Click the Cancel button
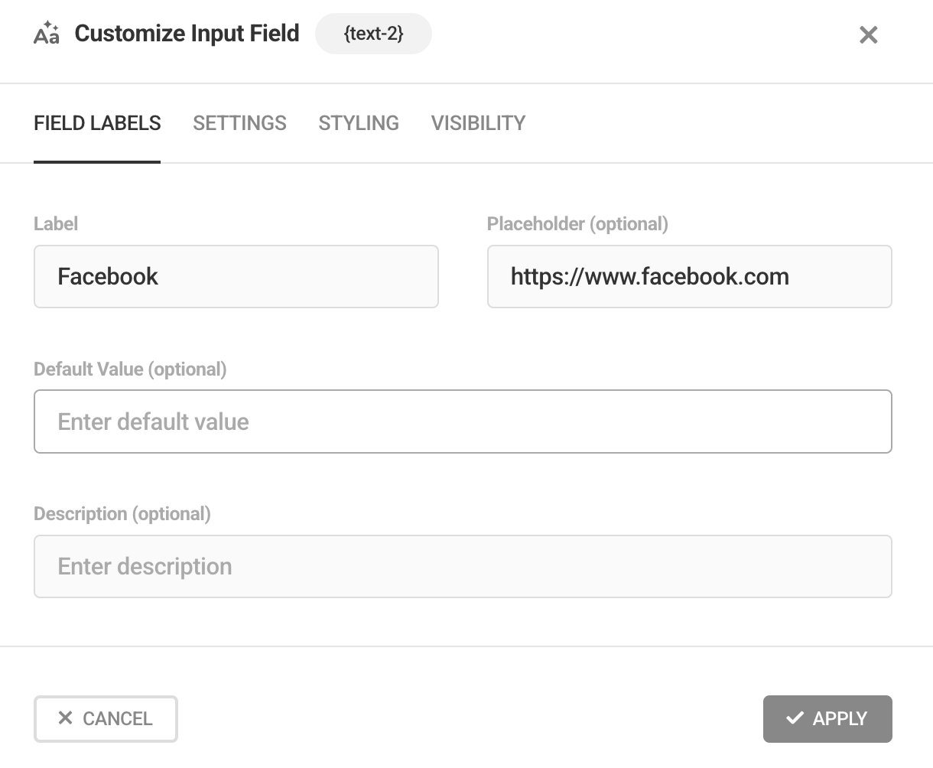 tap(106, 718)
